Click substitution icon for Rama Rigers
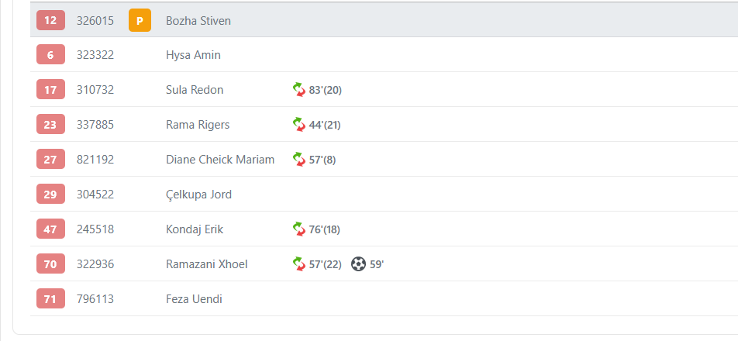 299,125
